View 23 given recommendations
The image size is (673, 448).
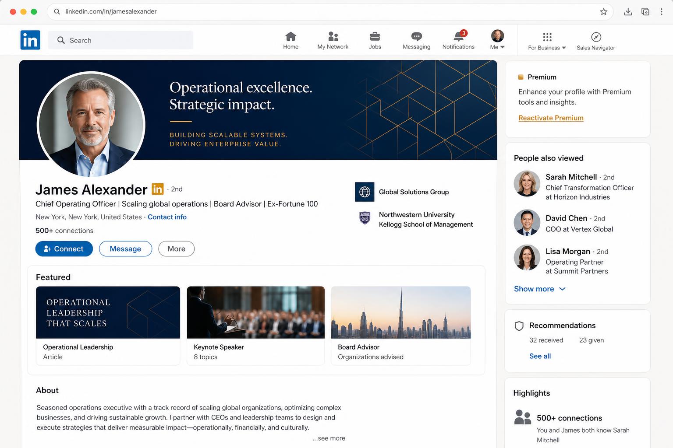592,340
